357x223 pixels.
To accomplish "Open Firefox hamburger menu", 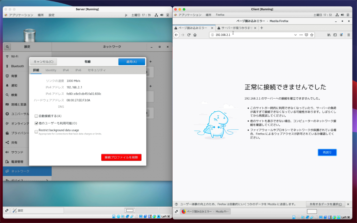I will tap(348, 35).
